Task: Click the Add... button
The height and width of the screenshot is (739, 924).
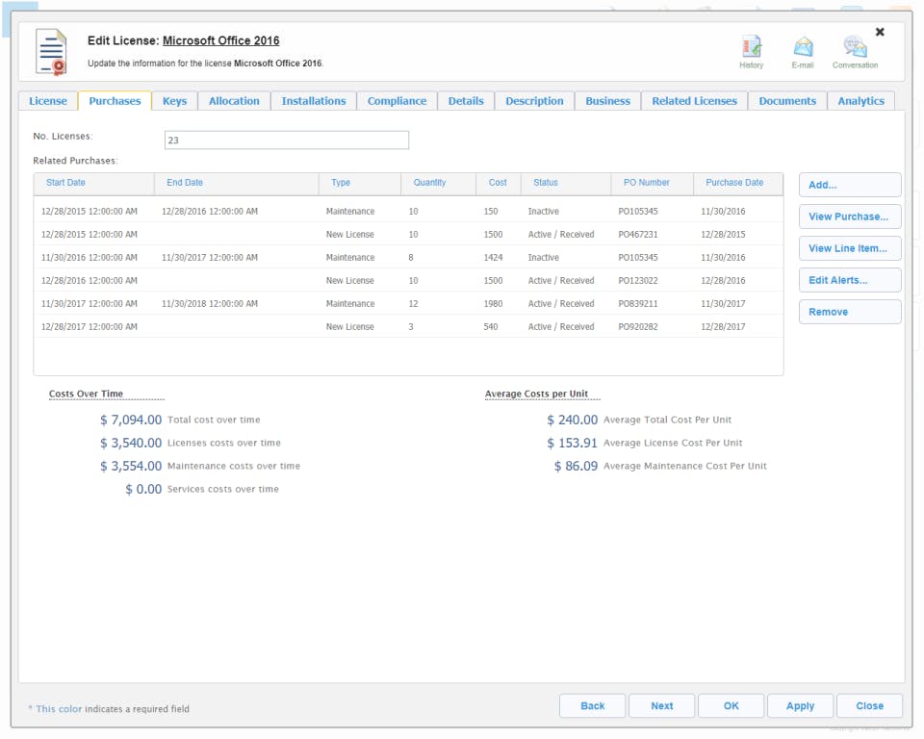Action: pyautogui.click(x=849, y=185)
